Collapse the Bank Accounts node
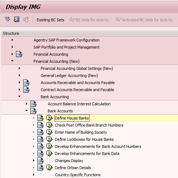 27,111
